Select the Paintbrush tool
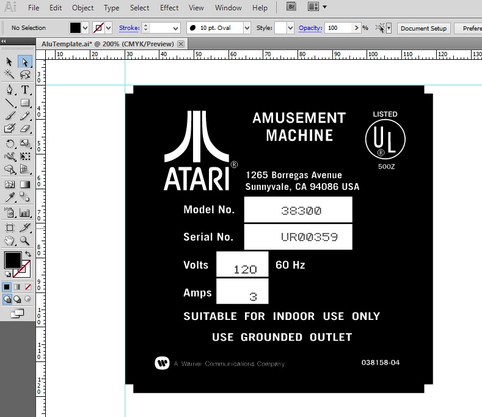482x417 pixels. [x=9, y=115]
